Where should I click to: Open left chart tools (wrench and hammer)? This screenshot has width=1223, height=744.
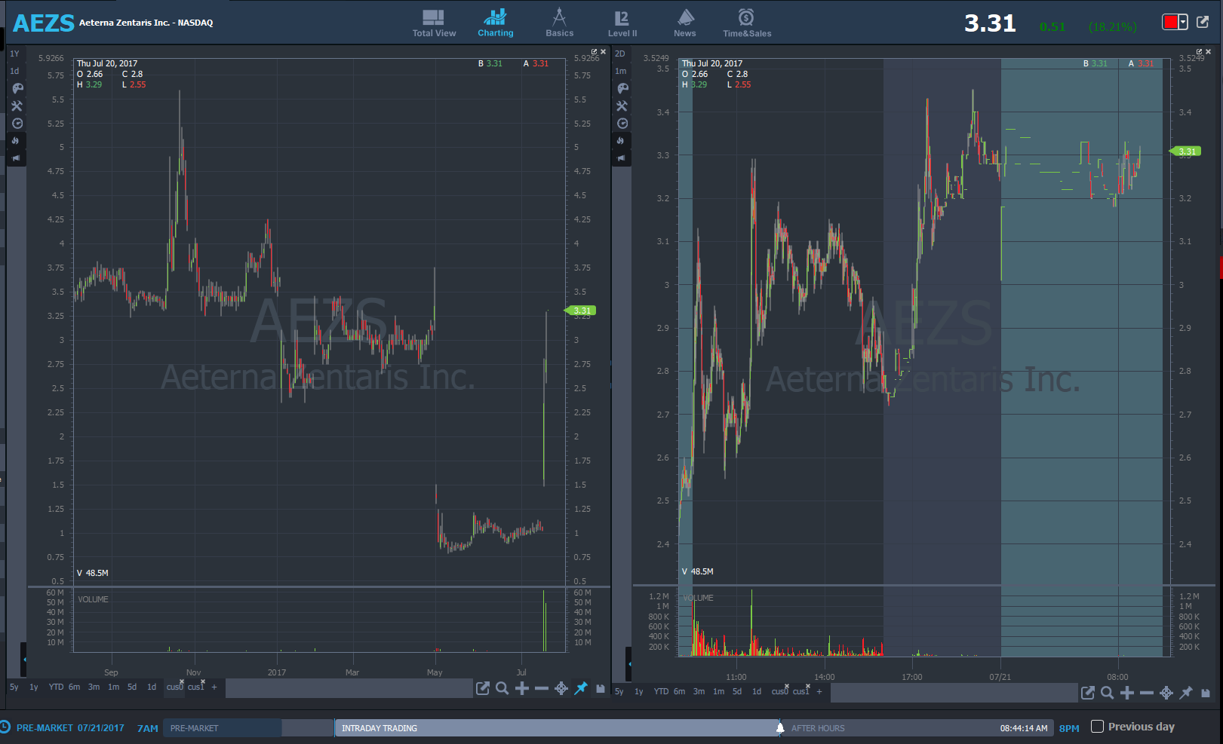17,106
